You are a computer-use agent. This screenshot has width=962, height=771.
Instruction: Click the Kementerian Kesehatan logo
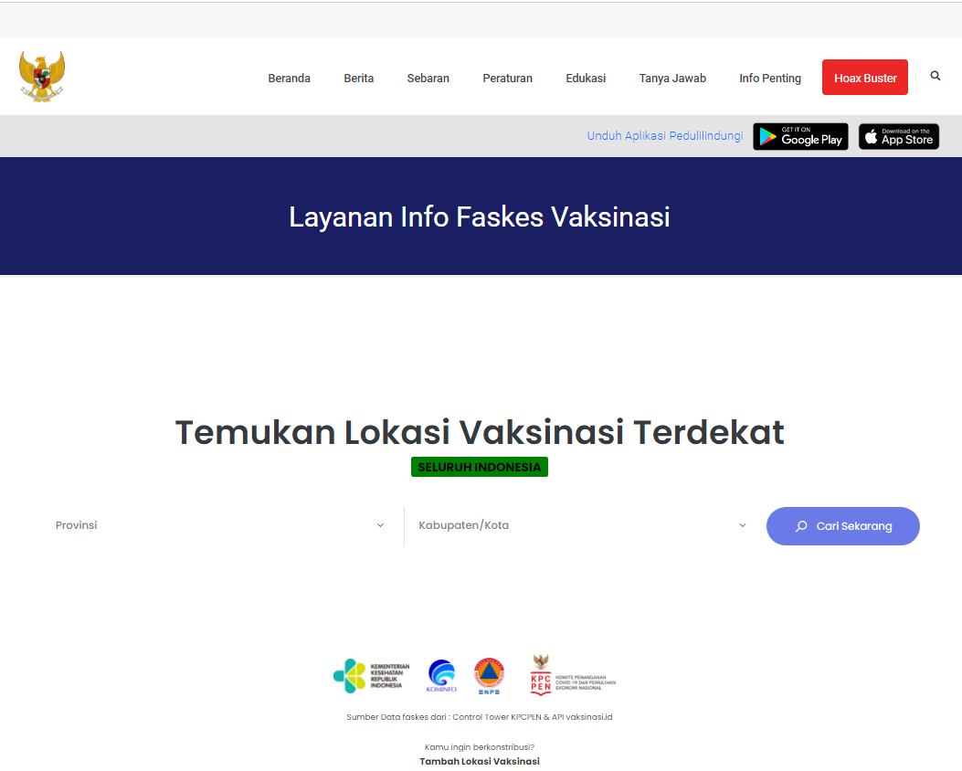(x=372, y=676)
